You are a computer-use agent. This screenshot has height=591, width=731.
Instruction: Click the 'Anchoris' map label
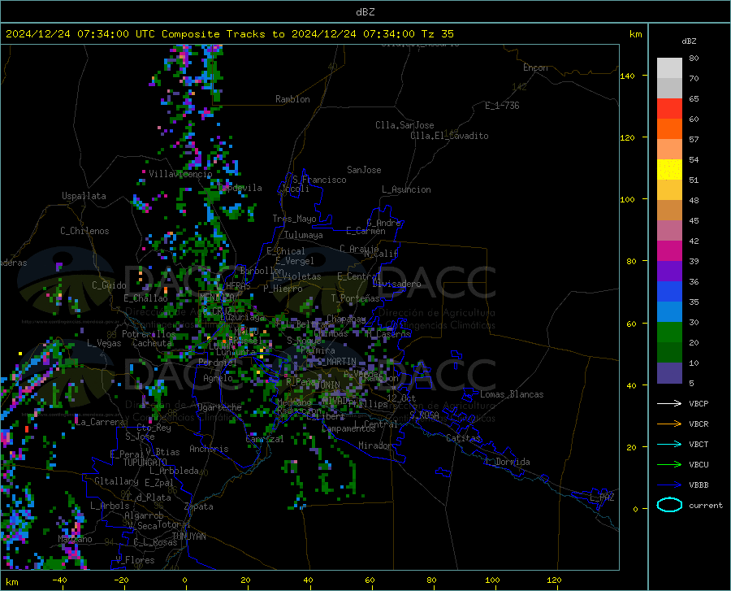pos(209,449)
